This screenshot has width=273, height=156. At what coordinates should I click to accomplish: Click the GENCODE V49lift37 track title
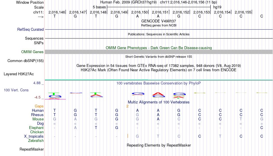[159, 21]
